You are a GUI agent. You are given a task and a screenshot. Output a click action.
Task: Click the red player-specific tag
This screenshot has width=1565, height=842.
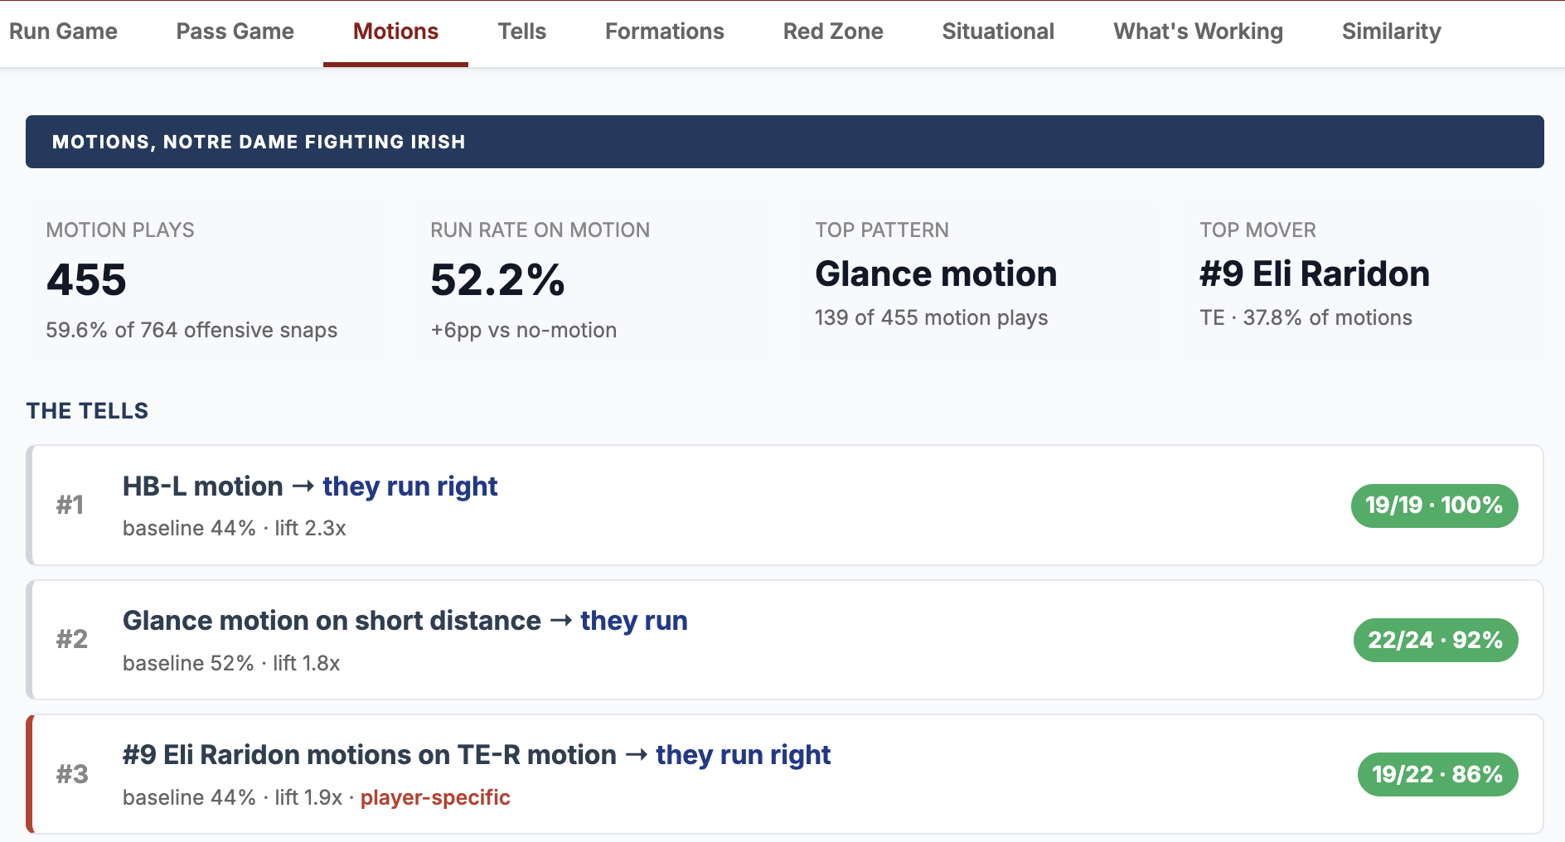(435, 797)
